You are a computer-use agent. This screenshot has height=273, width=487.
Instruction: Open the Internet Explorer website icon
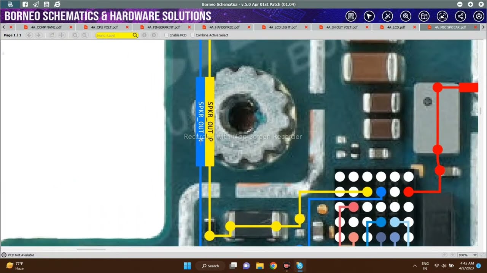coord(57,4)
